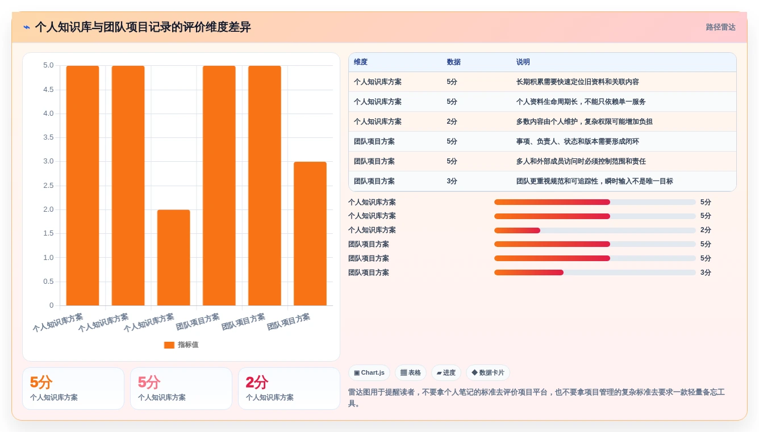
Task: Click the 维度 column header
Action: point(361,62)
